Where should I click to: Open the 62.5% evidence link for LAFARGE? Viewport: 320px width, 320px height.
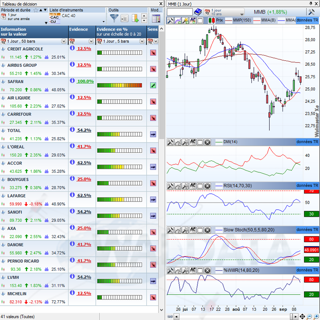point(84,196)
